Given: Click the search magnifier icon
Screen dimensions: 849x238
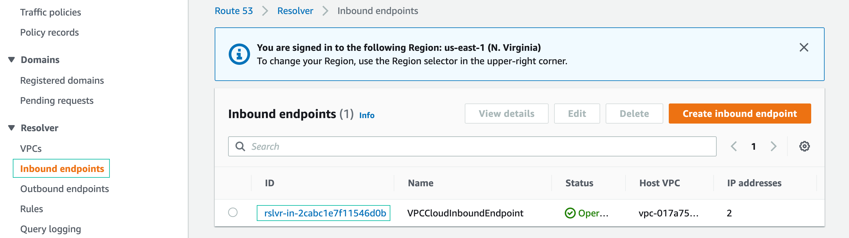Looking at the screenshot, I should pyautogui.click(x=240, y=146).
